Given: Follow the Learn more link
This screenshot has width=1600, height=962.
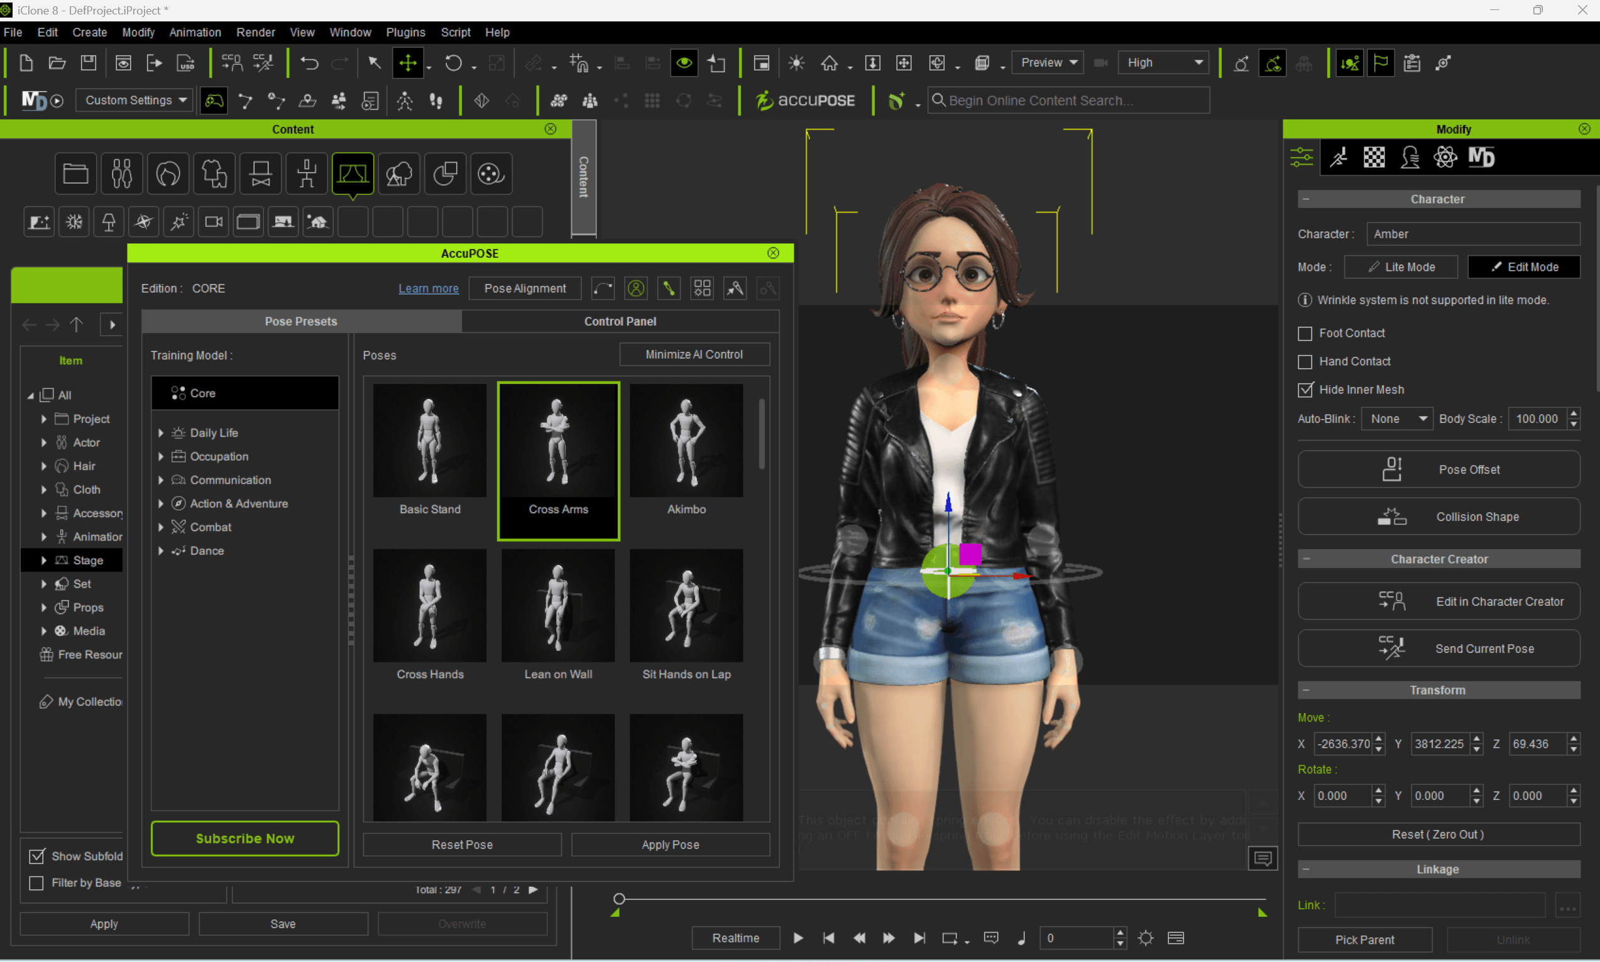Looking at the screenshot, I should (x=428, y=288).
